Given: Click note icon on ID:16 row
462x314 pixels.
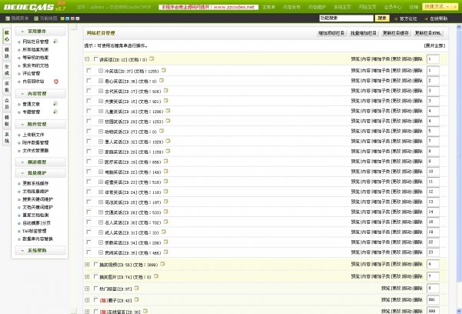Looking at the screenshot, I should click(x=168, y=111).
